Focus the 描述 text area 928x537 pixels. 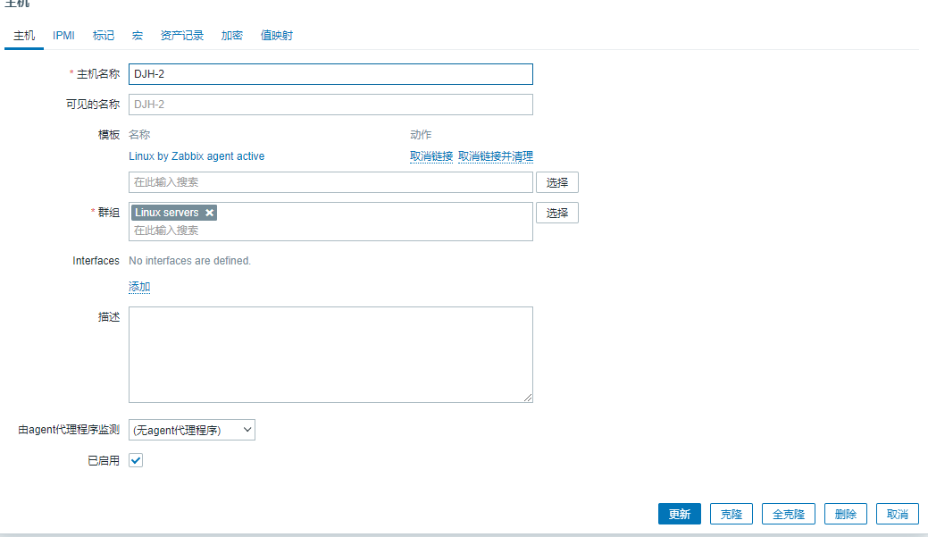coord(330,355)
